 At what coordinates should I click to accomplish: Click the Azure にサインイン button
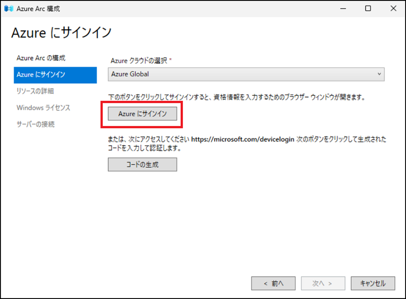142,114
